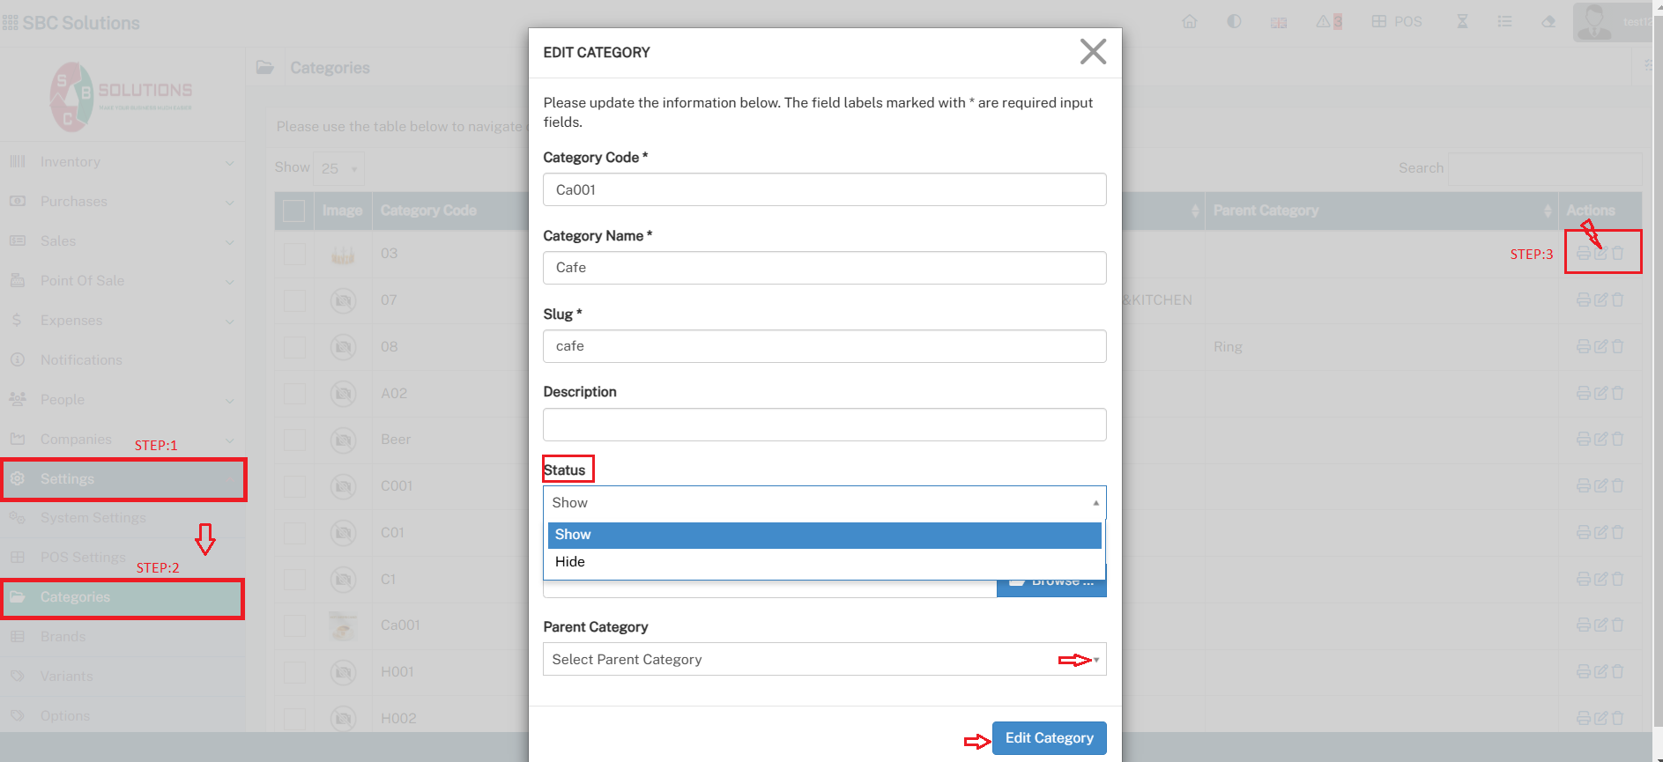Click the eraser icon in top bar
The height and width of the screenshot is (762, 1663).
[x=1548, y=22]
